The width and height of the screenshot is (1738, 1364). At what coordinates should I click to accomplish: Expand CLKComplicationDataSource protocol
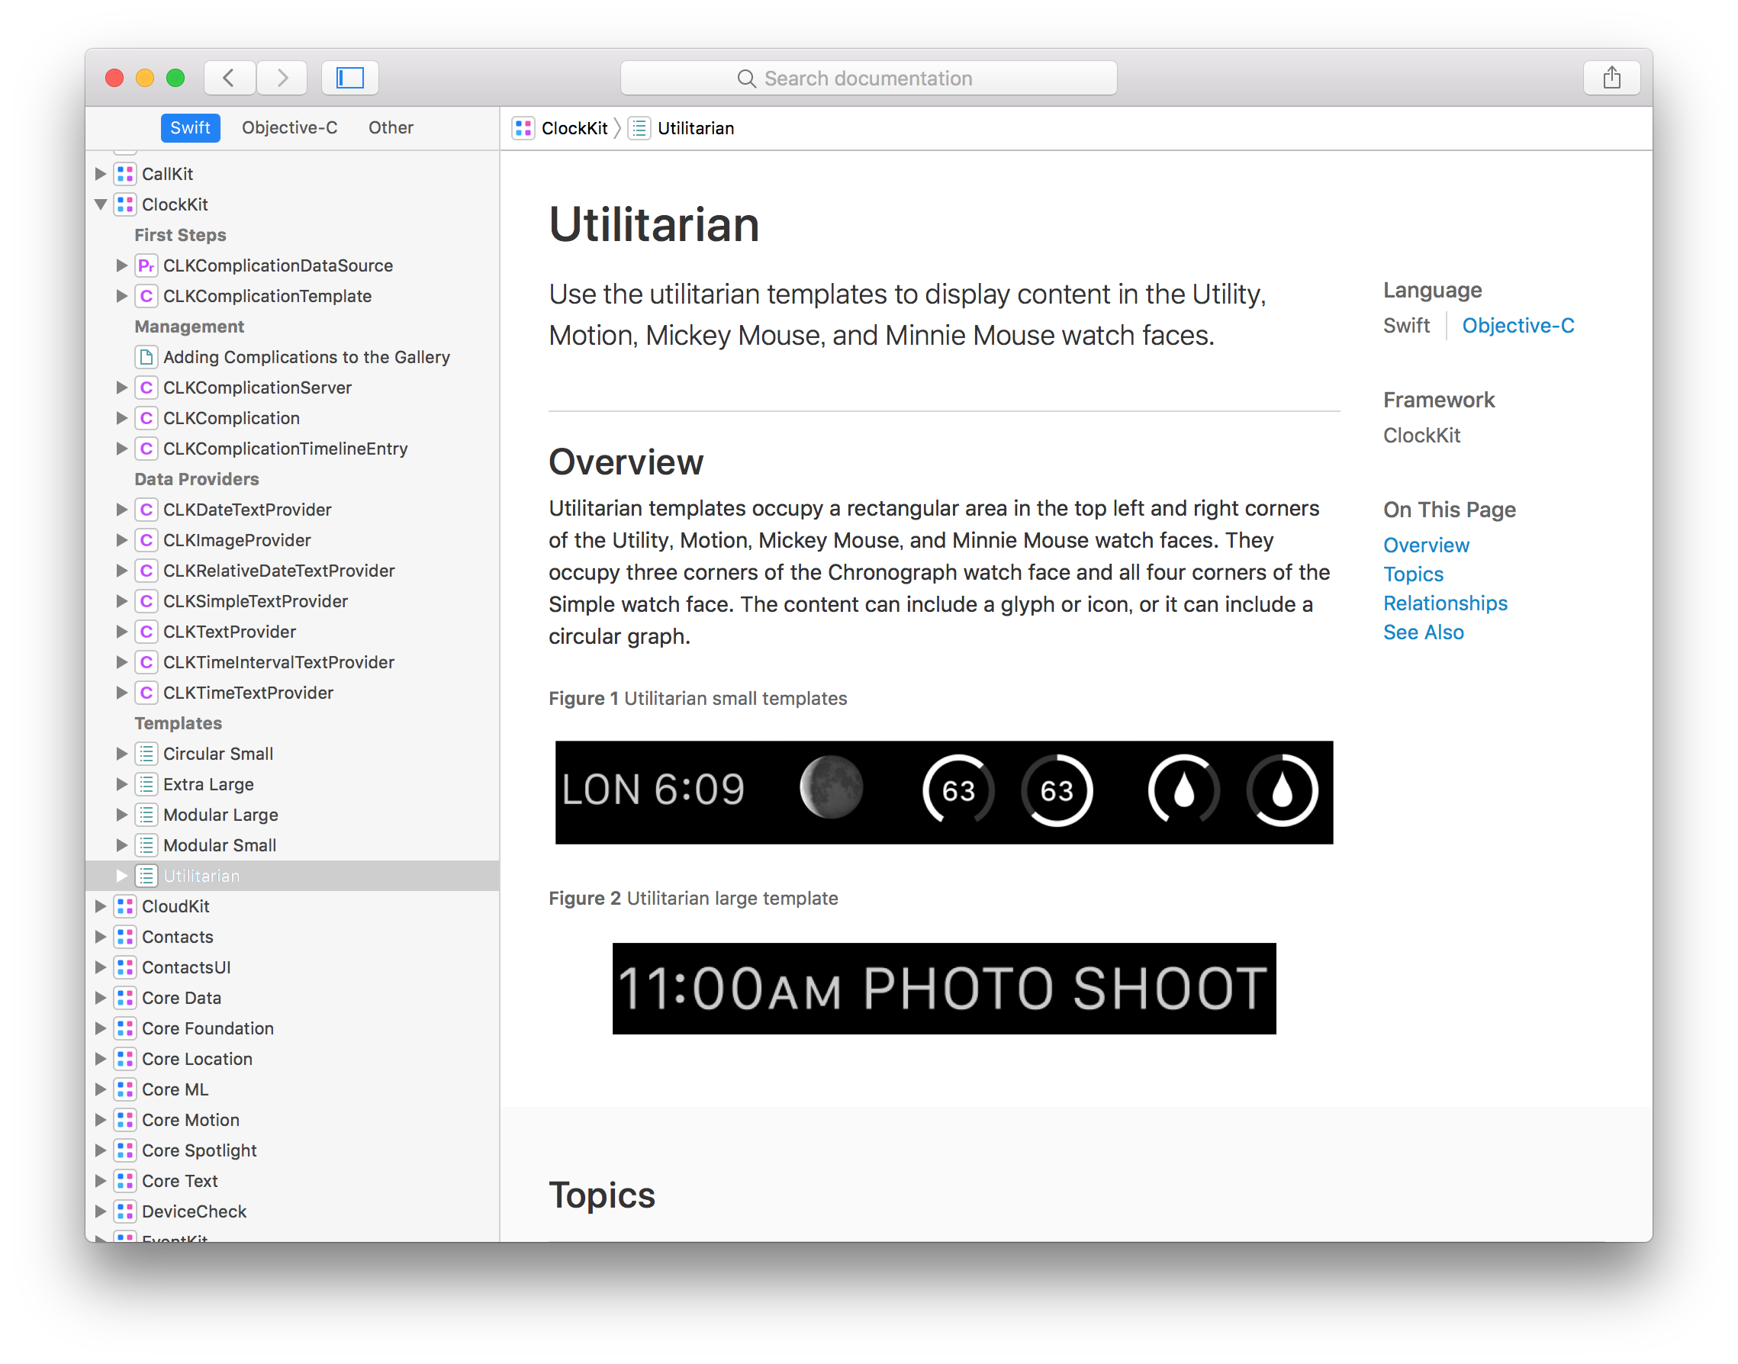tap(121, 265)
